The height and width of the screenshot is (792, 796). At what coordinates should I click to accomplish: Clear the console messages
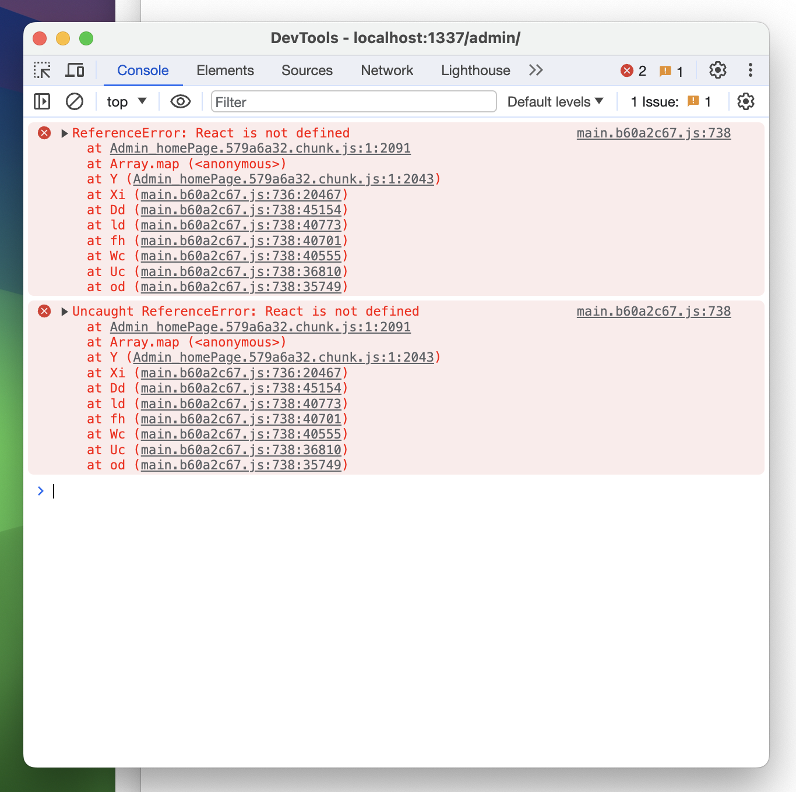(x=75, y=101)
